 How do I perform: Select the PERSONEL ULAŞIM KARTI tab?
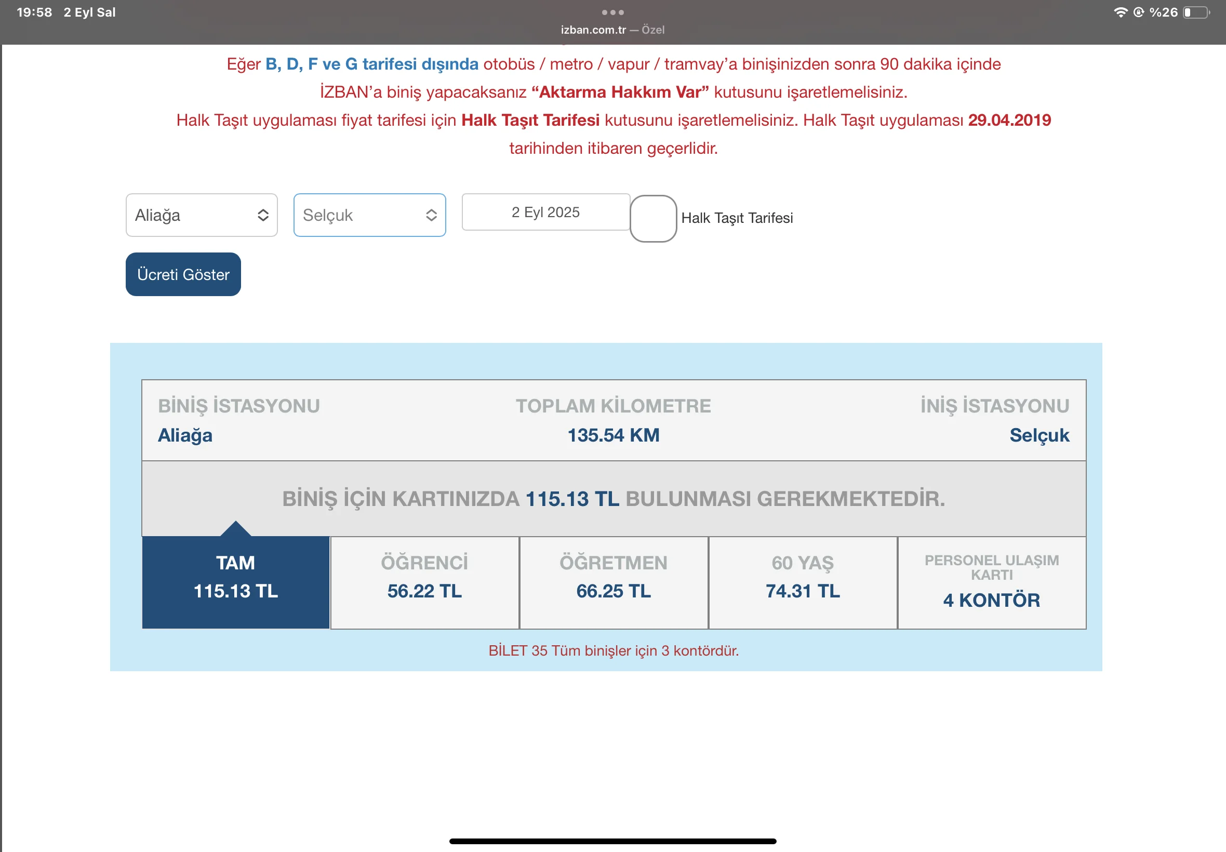pyautogui.click(x=991, y=582)
